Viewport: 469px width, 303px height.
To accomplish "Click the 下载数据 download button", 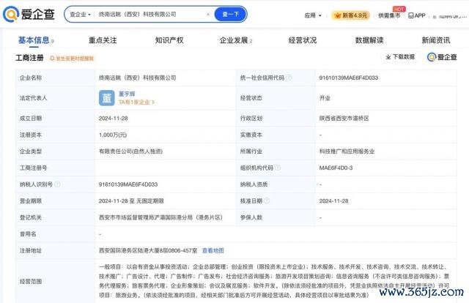I will (x=400, y=57).
